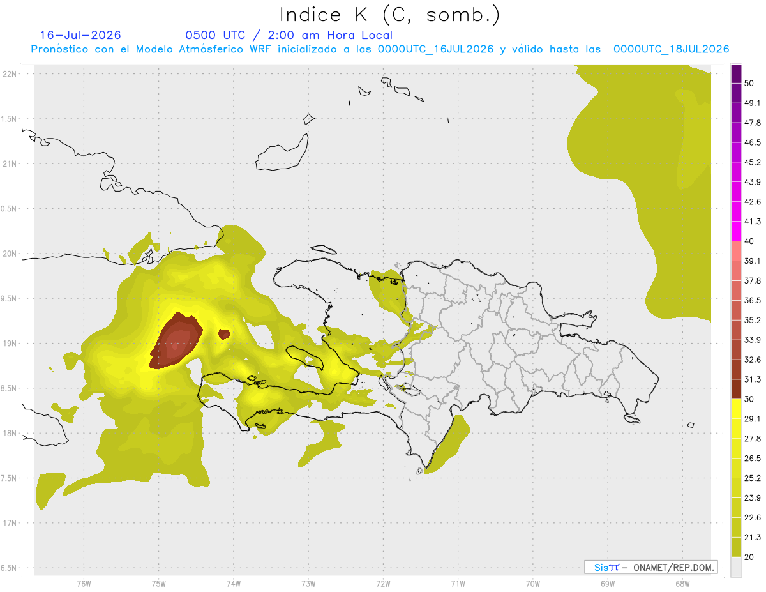
Task: Select longitude label "72W"
Action: [383, 583]
